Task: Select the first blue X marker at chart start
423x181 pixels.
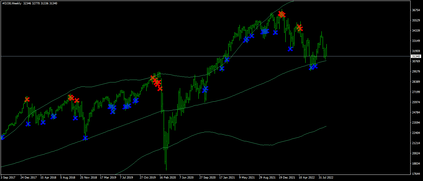Action: (x=2, y=137)
